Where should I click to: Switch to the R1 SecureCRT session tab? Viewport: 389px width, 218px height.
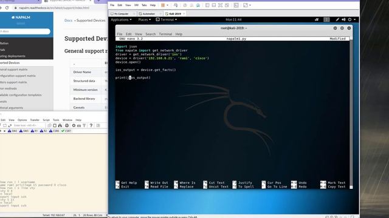[34, 131]
